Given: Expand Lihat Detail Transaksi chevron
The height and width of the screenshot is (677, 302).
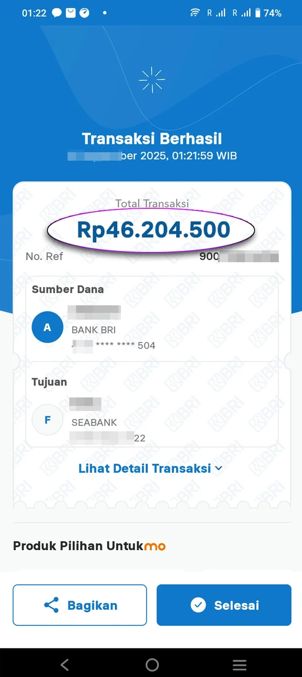Looking at the screenshot, I should (219, 468).
